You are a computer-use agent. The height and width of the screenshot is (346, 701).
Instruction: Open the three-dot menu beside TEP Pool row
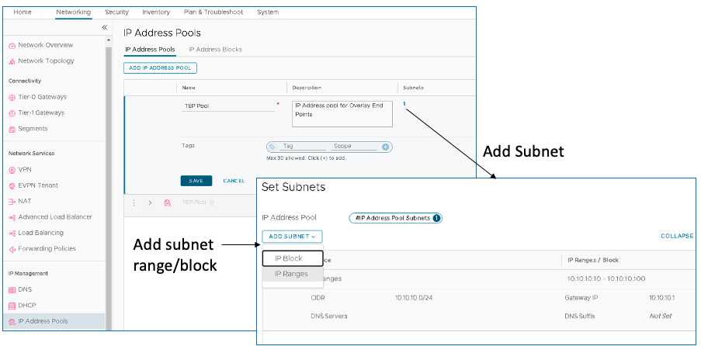[134, 202]
